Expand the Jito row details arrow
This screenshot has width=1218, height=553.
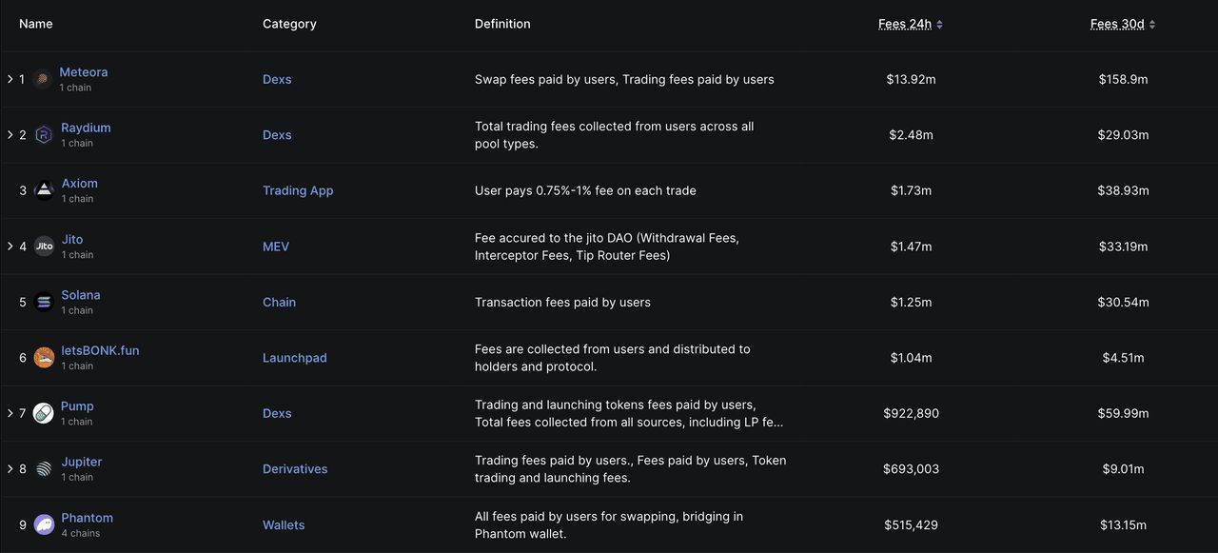click(x=10, y=247)
